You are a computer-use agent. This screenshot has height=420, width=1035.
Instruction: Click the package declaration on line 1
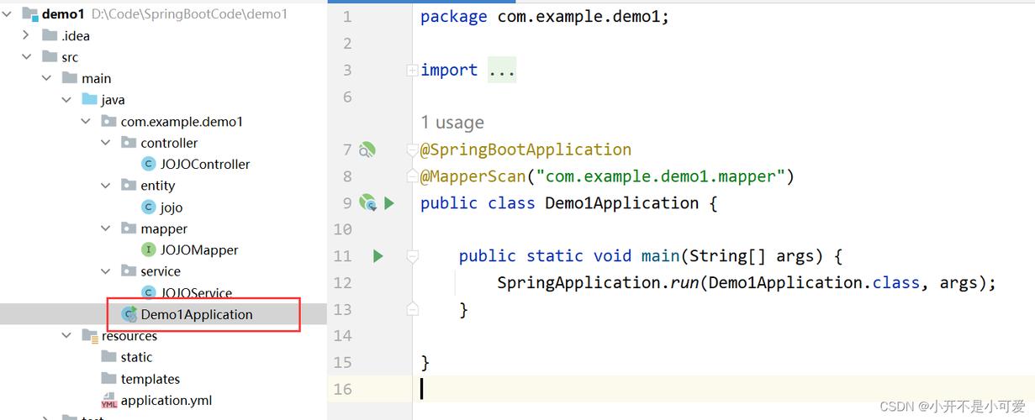pyautogui.click(x=545, y=17)
